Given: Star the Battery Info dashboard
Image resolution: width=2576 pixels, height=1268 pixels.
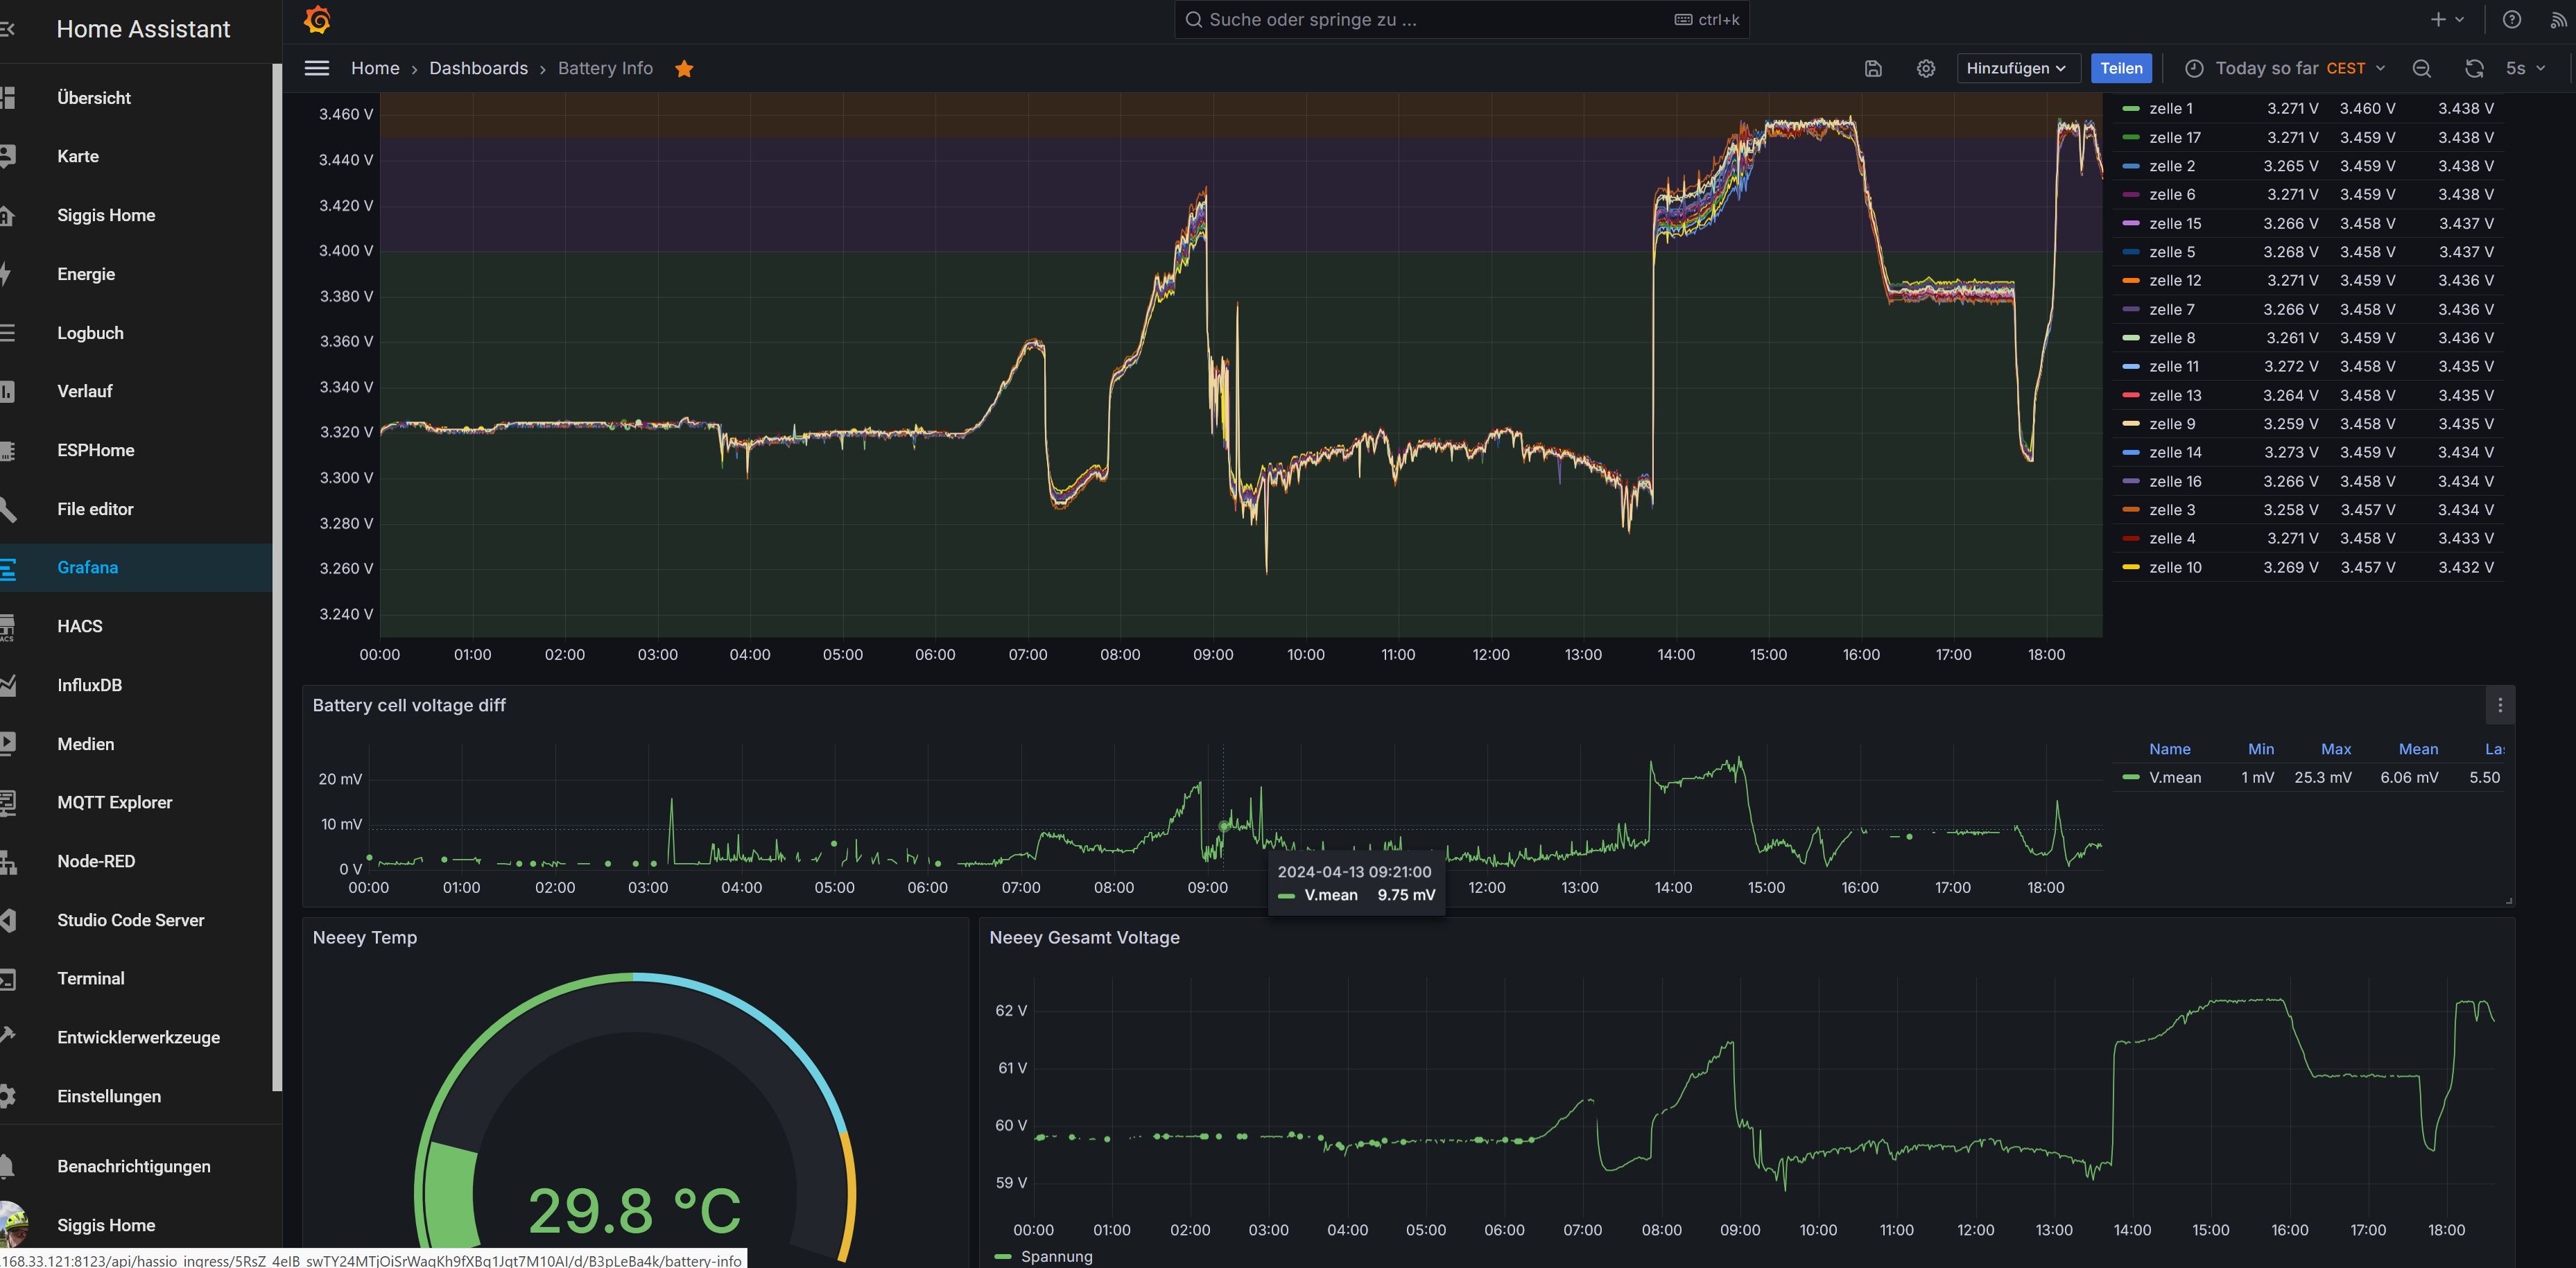Looking at the screenshot, I should (x=684, y=68).
